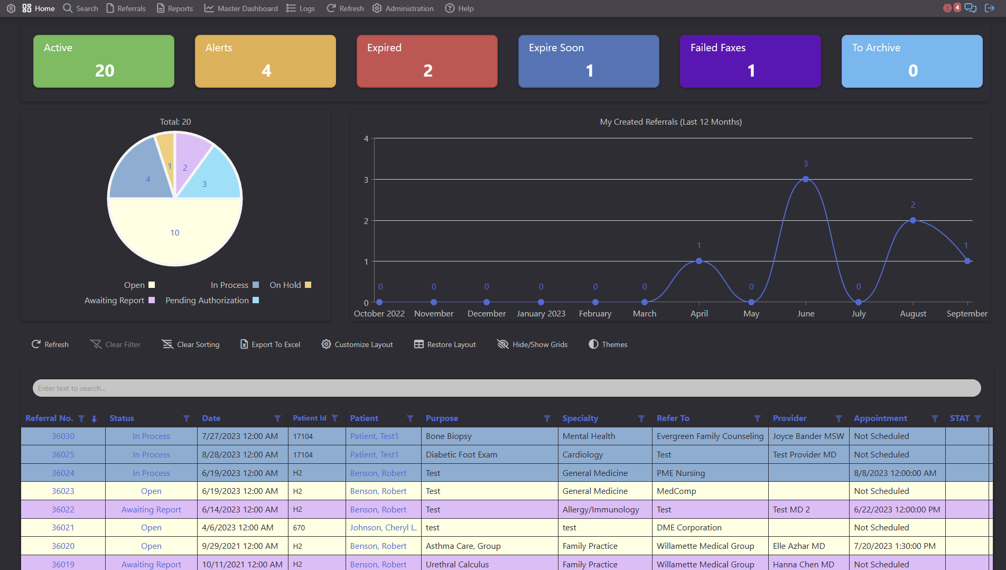
Task: Click the Clear Sorting icon
Action: coord(167,344)
